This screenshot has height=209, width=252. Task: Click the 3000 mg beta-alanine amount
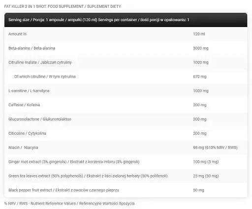coord(201,48)
